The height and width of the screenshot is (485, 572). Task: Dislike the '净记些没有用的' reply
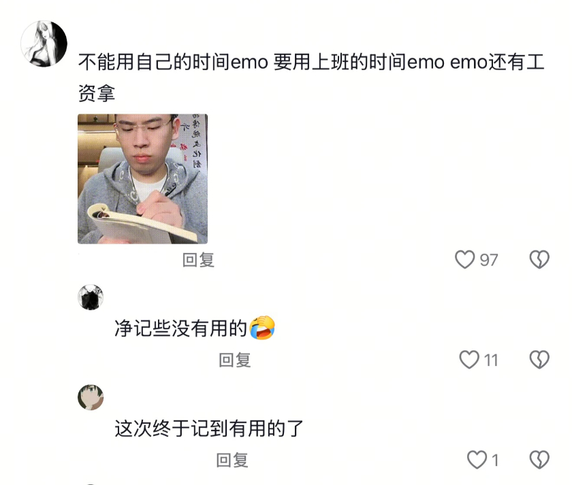point(539,360)
